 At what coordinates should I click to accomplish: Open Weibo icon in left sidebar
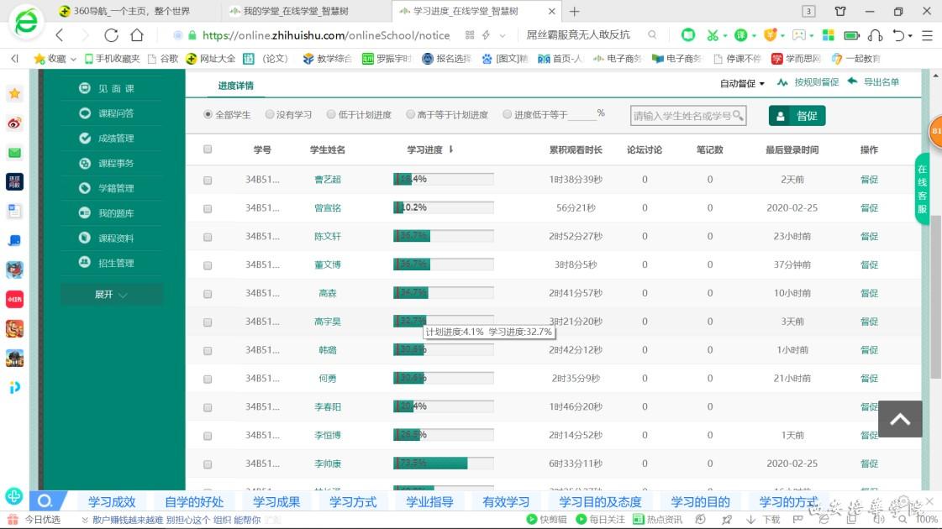click(x=14, y=123)
